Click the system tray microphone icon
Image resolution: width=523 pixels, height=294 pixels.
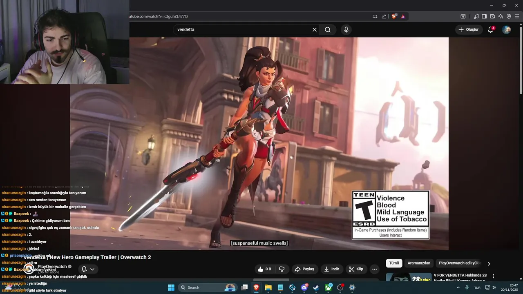[x=467, y=287]
